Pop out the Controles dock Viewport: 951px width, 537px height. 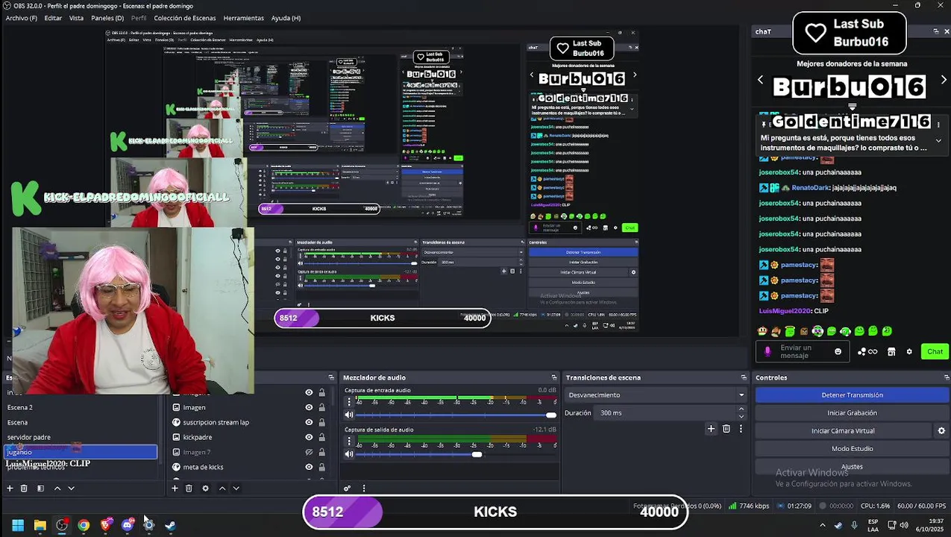(947, 377)
